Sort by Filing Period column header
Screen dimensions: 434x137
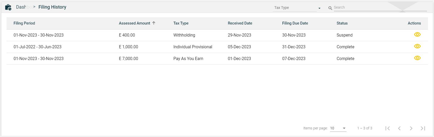pos(24,23)
